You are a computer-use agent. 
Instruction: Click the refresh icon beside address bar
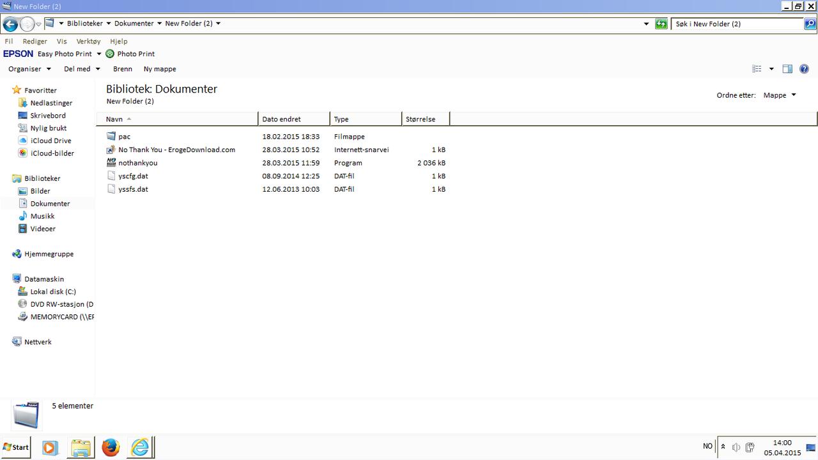661,24
